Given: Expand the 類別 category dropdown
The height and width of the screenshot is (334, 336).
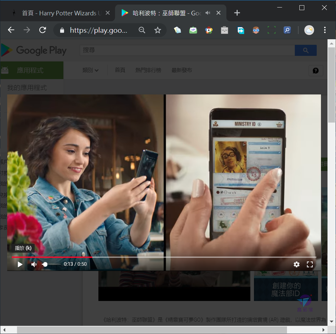Looking at the screenshot, I should pos(90,70).
